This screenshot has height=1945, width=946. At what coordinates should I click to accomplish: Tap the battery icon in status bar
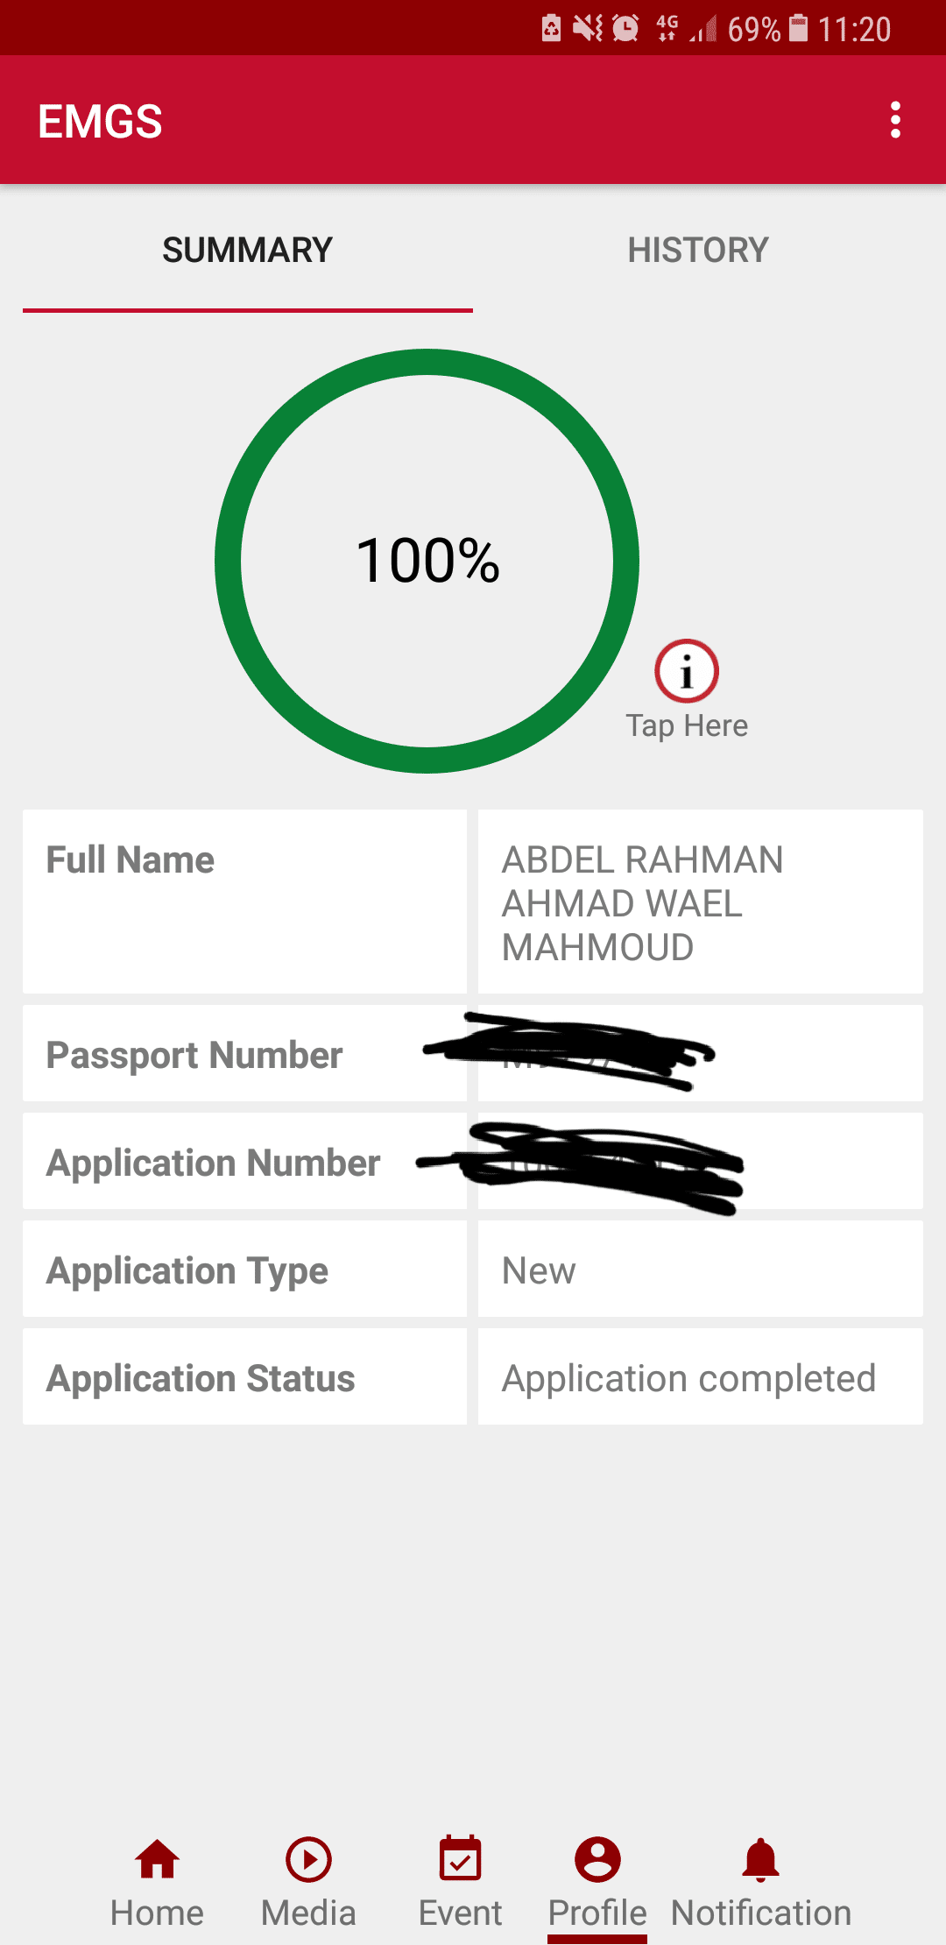[798, 29]
